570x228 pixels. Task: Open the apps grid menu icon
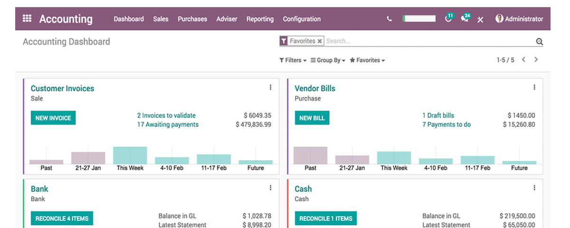point(27,19)
